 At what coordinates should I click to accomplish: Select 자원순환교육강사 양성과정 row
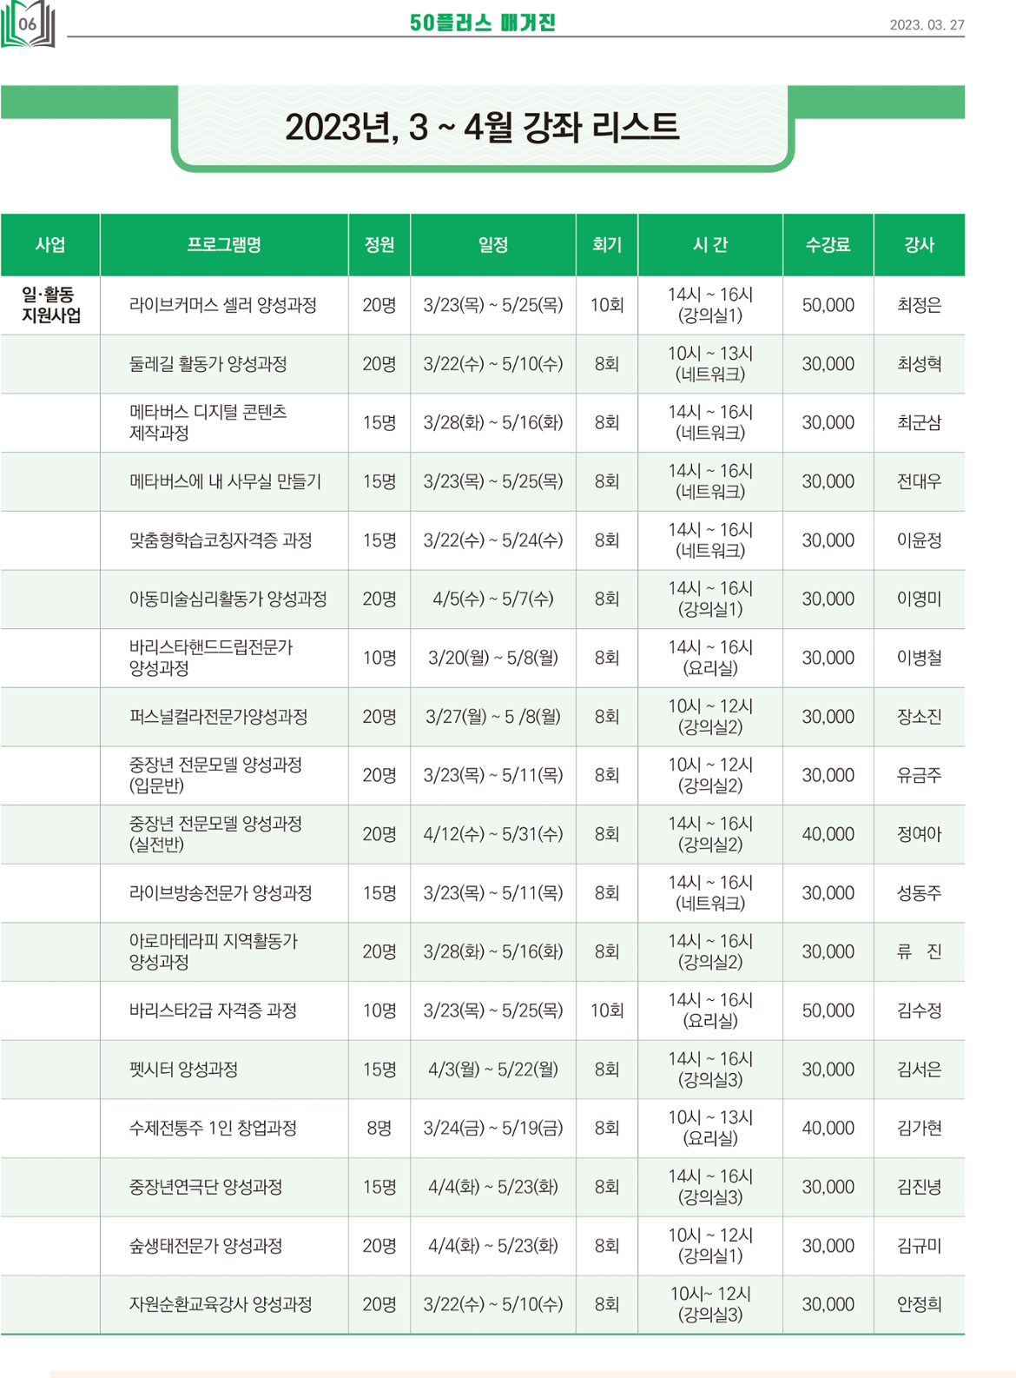tap(221, 1304)
